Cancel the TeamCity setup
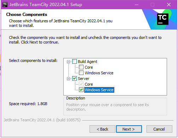The width and height of the screenshot is (178, 138). pos(159,129)
